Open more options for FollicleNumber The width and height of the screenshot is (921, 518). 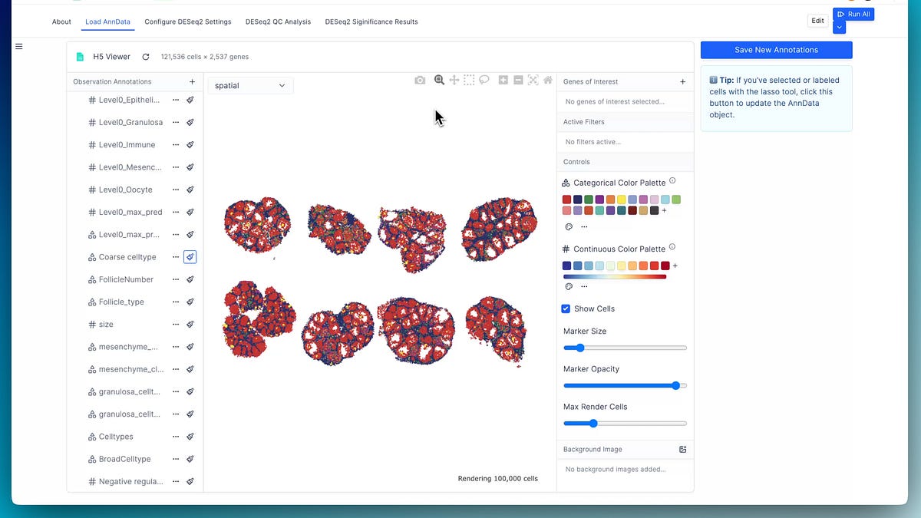176,279
